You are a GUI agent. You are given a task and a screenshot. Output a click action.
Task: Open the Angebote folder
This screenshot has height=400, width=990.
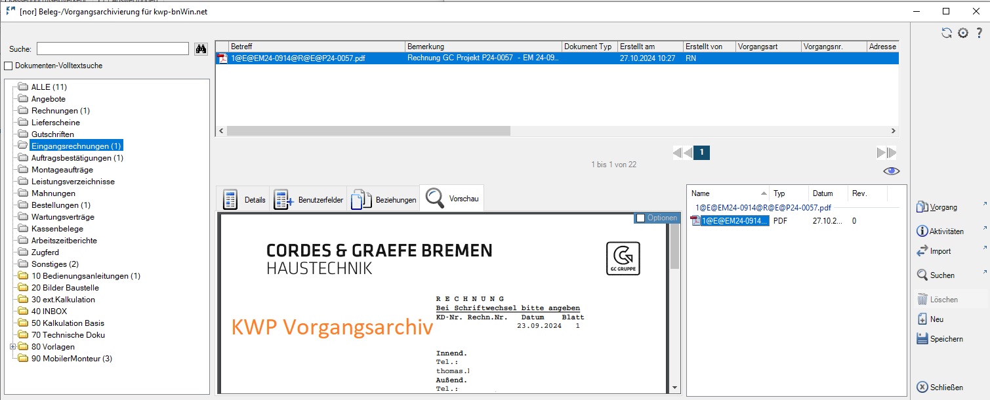pos(49,99)
